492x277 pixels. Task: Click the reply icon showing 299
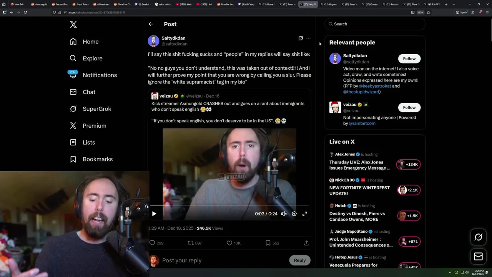click(156, 243)
